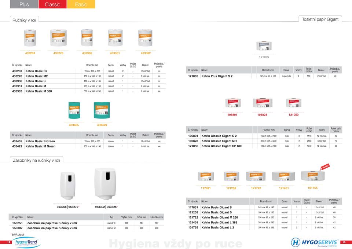Click the Hygoservis logo
The image size is (352, 249).
(314, 242)
